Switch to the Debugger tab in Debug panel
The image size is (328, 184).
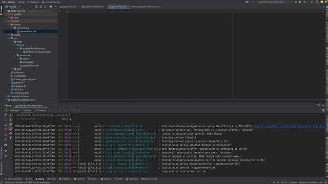(x=15, y=110)
